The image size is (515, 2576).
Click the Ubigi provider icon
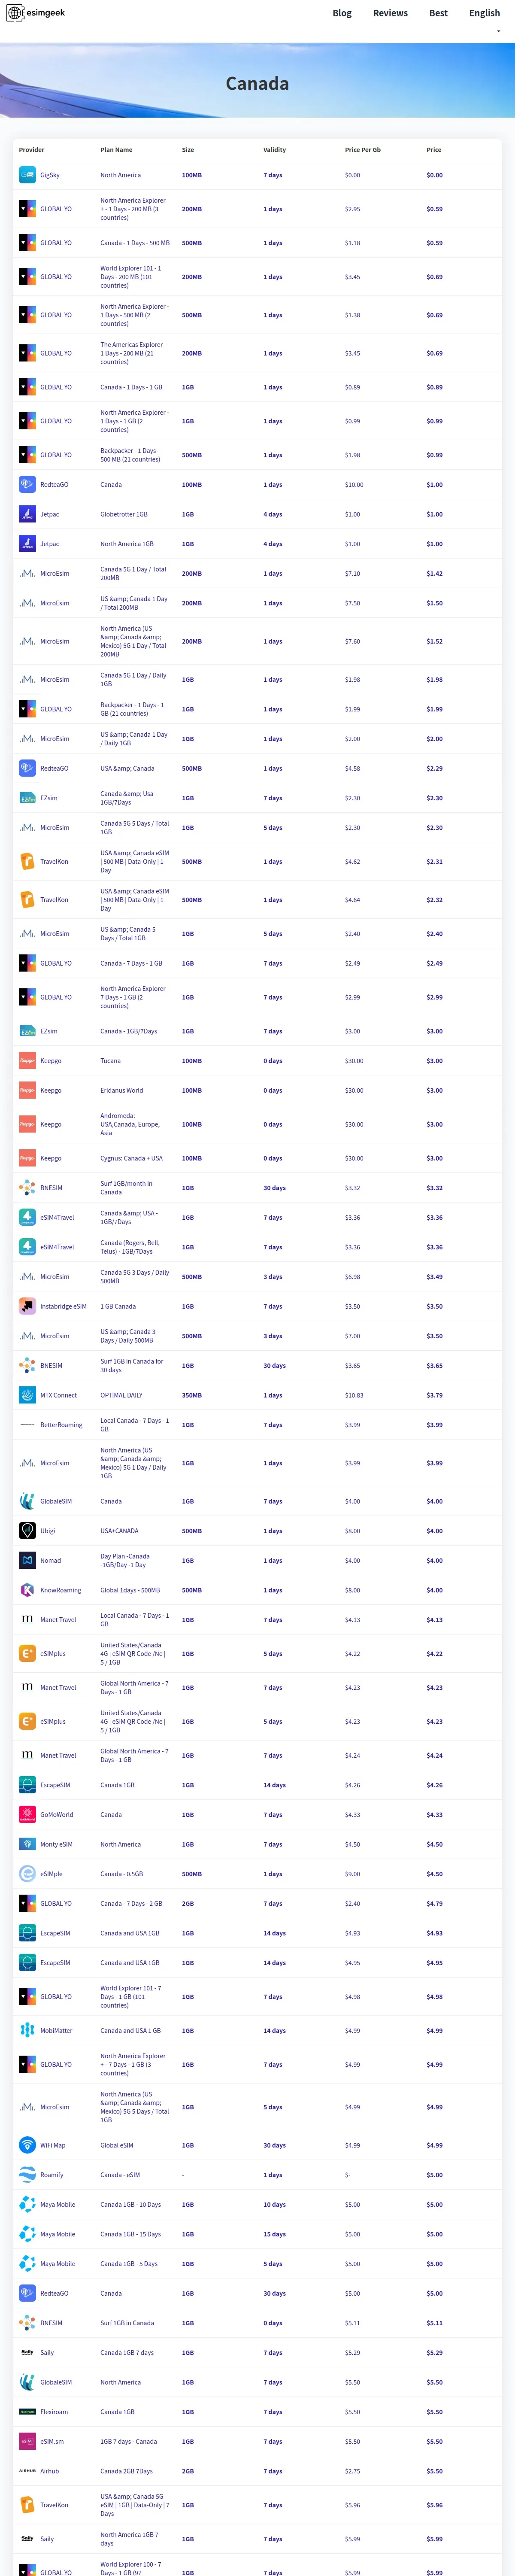tap(27, 1531)
